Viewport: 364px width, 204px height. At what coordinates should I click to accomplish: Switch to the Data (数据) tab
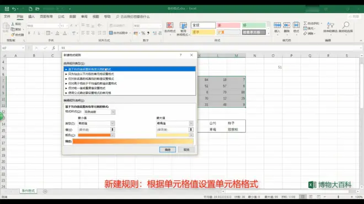click(73, 16)
